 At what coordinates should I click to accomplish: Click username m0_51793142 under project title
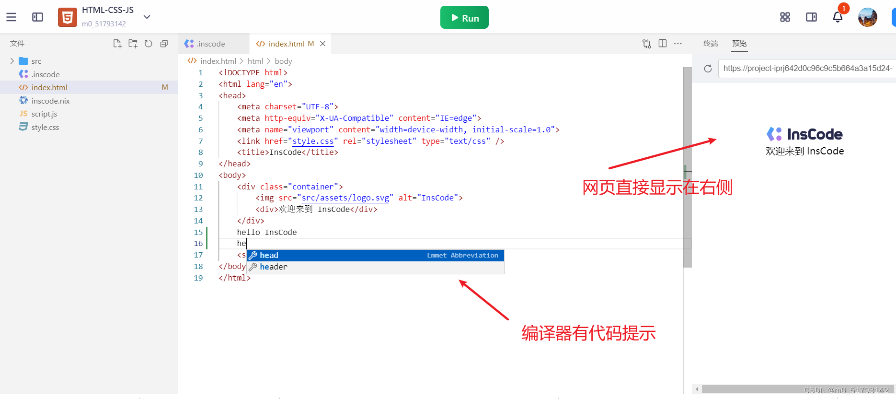pyautogui.click(x=104, y=23)
